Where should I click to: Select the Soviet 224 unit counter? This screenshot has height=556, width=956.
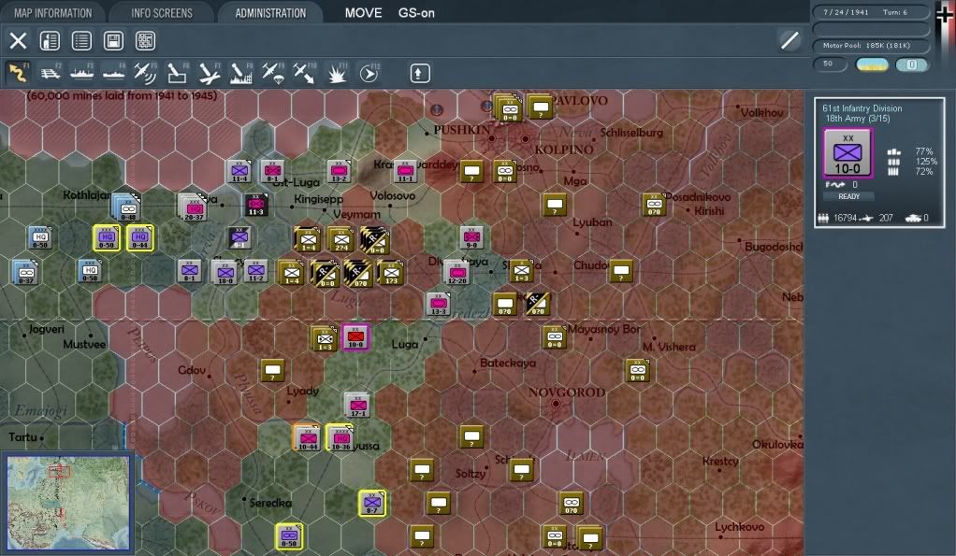click(340, 239)
